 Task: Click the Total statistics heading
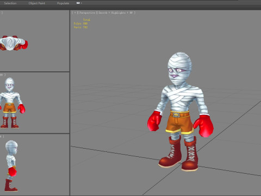(86, 20)
